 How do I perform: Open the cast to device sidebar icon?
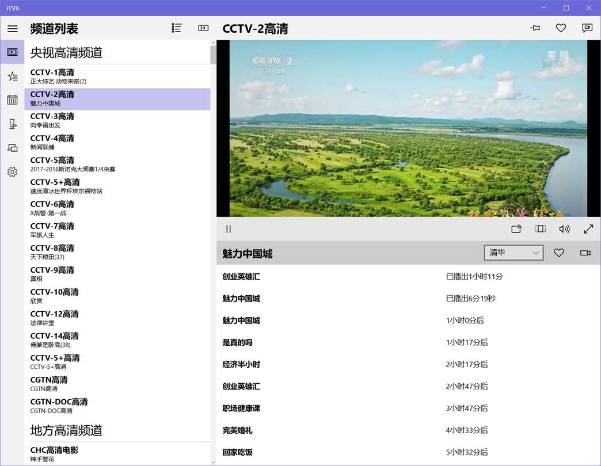[12, 148]
